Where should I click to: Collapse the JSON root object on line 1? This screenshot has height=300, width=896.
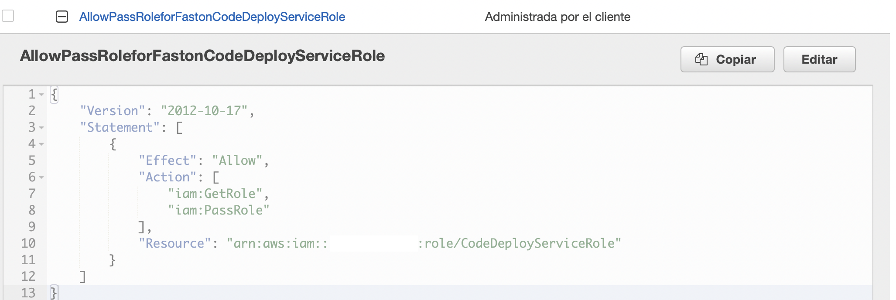click(x=42, y=93)
